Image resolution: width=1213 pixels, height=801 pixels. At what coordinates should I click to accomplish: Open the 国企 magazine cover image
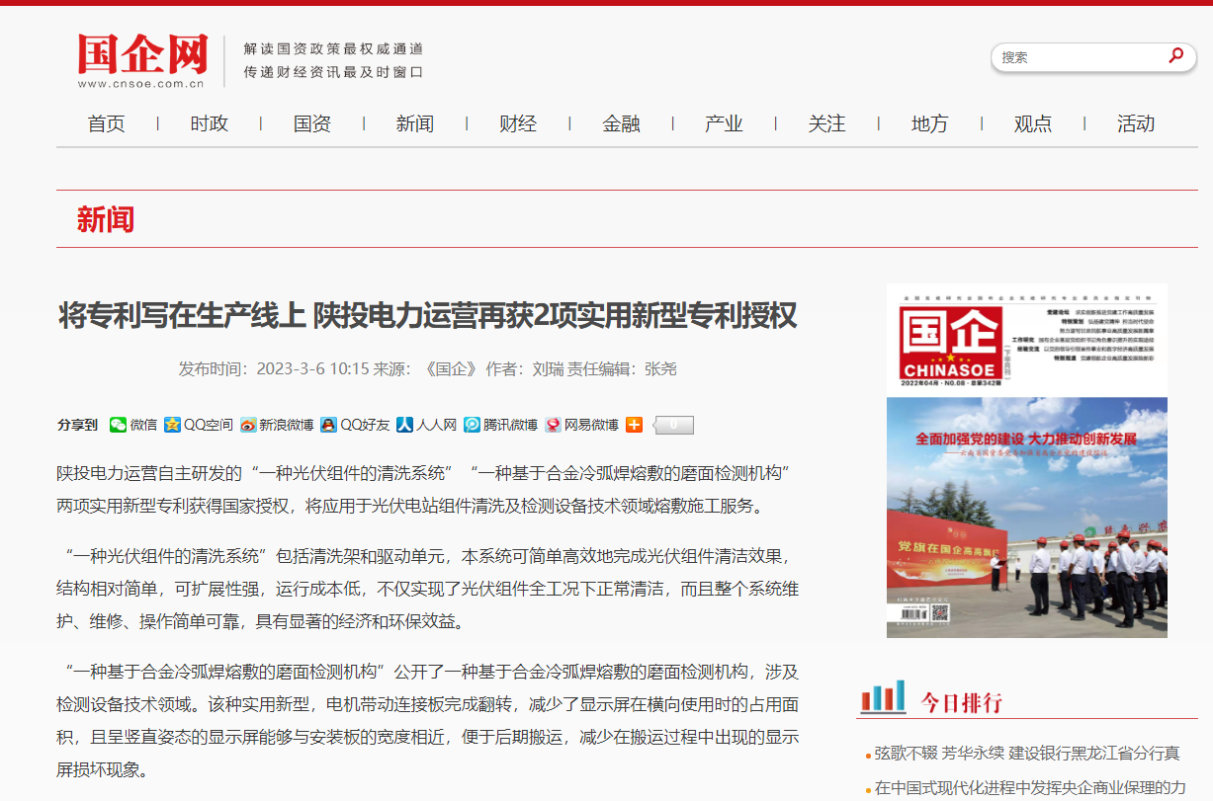click(x=1026, y=460)
